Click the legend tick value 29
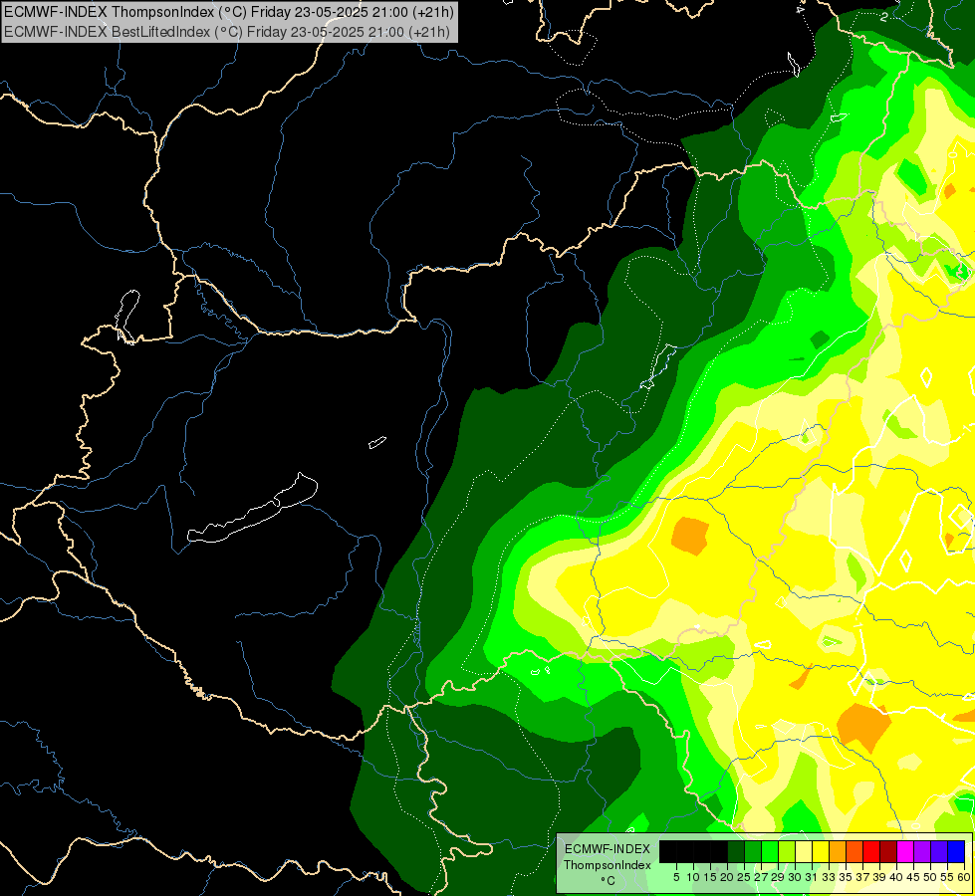 coord(778,877)
